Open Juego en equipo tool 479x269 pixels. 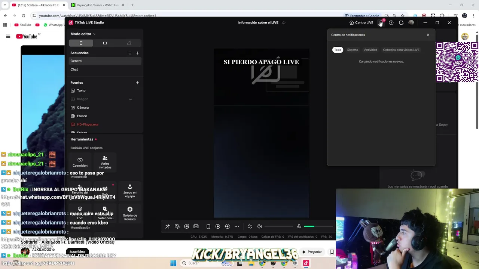(130, 191)
